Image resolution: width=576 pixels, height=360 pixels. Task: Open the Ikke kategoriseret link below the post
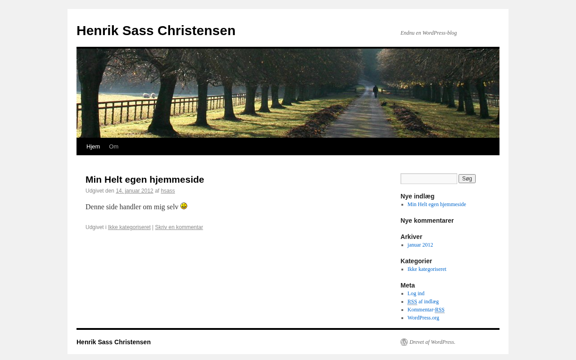[x=129, y=227]
